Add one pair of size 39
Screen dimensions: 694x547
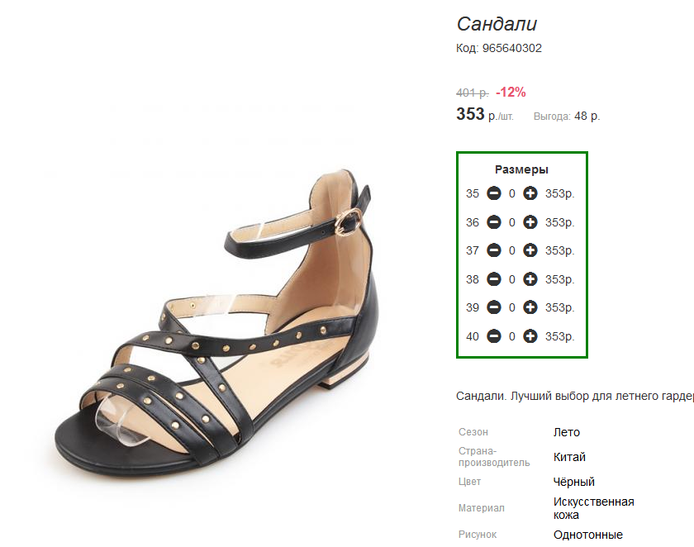point(530,307)
